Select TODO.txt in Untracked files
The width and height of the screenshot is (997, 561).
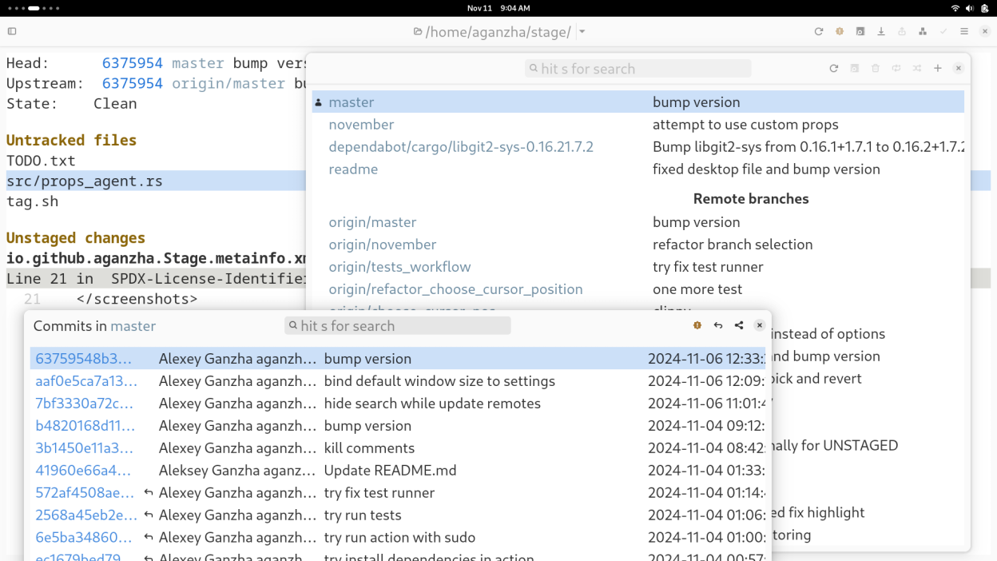pyautogui.click(x=41, y=161)
